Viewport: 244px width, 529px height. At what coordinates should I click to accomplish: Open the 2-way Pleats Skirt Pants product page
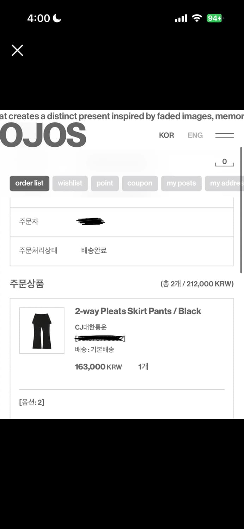pyautogui.click(x=138, y=311)
